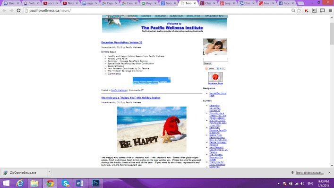Open the December Newsletter: Volume 33 link
The height and width of the screenshot is (188, 334).
[121, 42]
